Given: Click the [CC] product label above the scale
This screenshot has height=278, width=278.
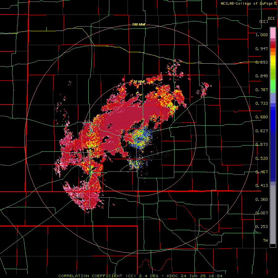Looking at the screenshot, I should 264,21.
